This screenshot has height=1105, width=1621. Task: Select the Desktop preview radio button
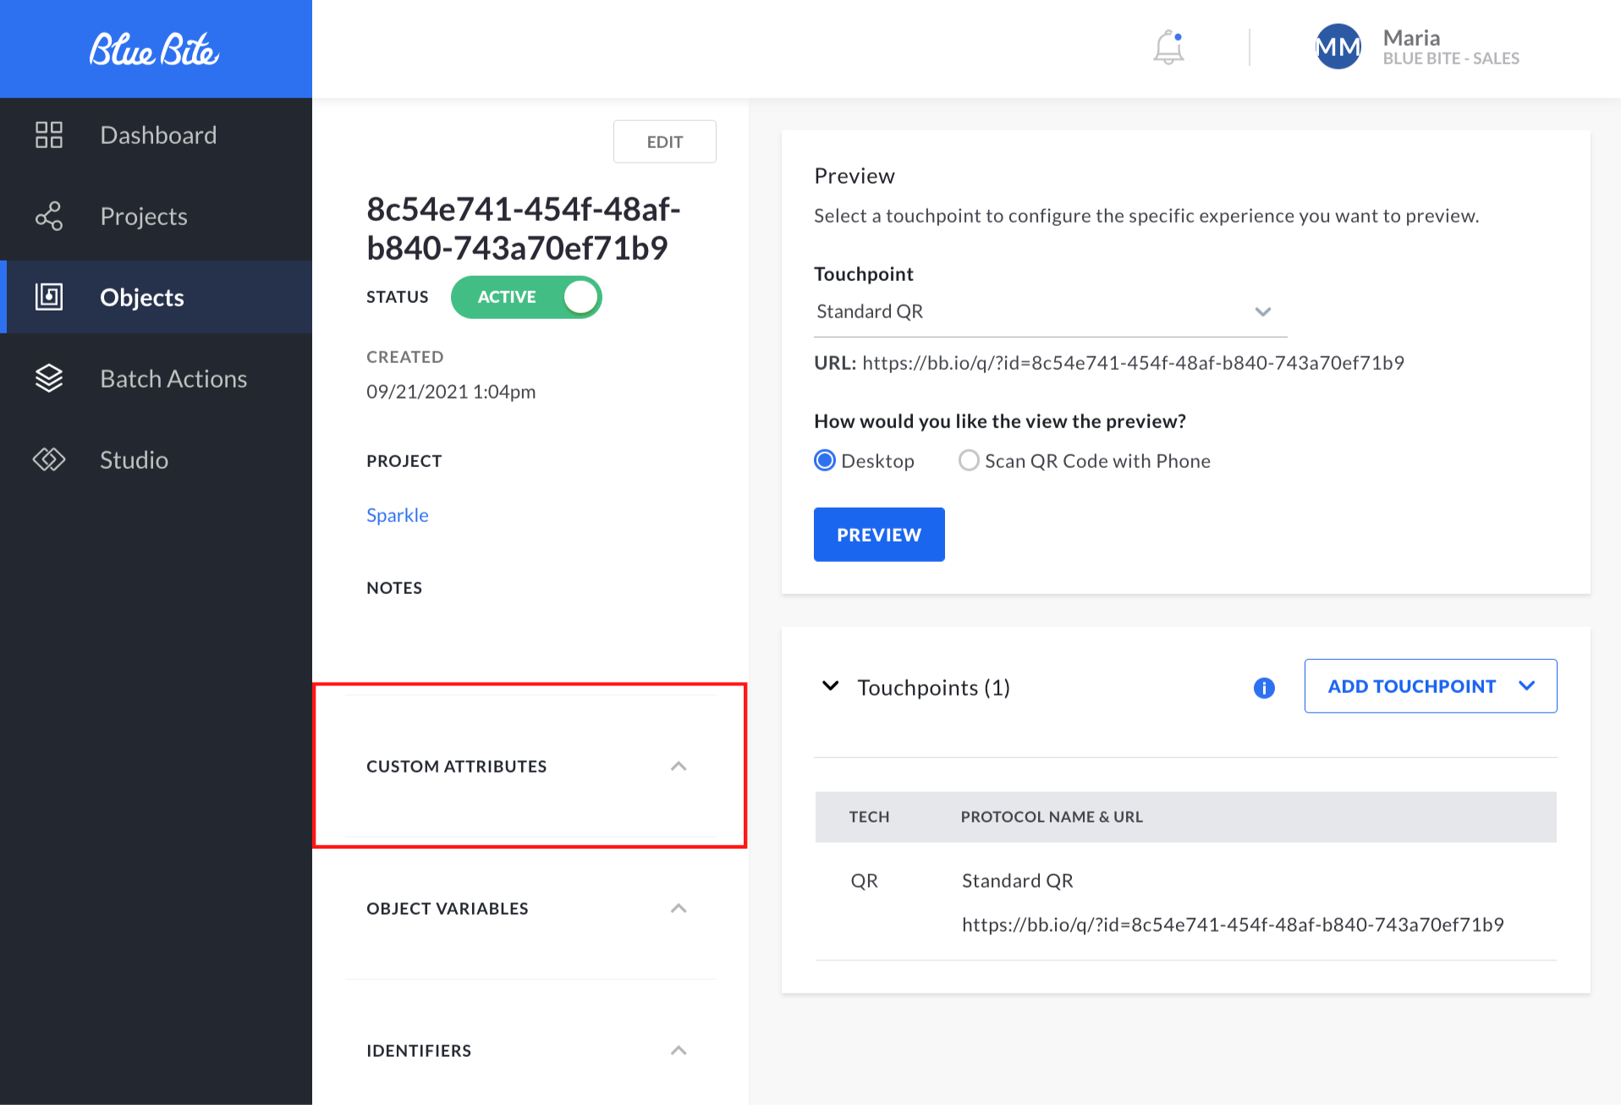(823, 460)
